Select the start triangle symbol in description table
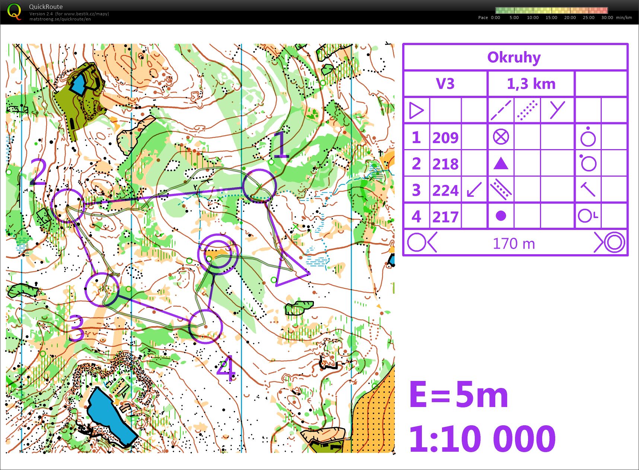639x470 pixels. coord(416,110)
